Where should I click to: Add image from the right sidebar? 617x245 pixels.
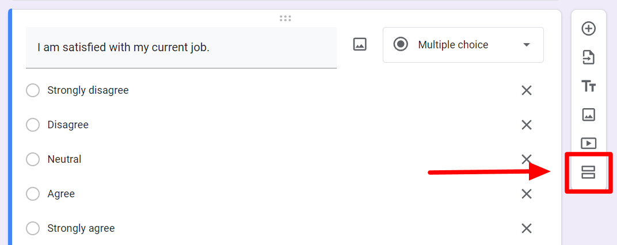click(588, 114)
